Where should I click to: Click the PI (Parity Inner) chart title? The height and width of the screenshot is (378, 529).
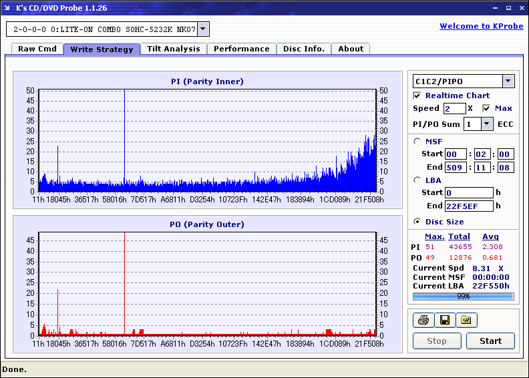point(207,81)
